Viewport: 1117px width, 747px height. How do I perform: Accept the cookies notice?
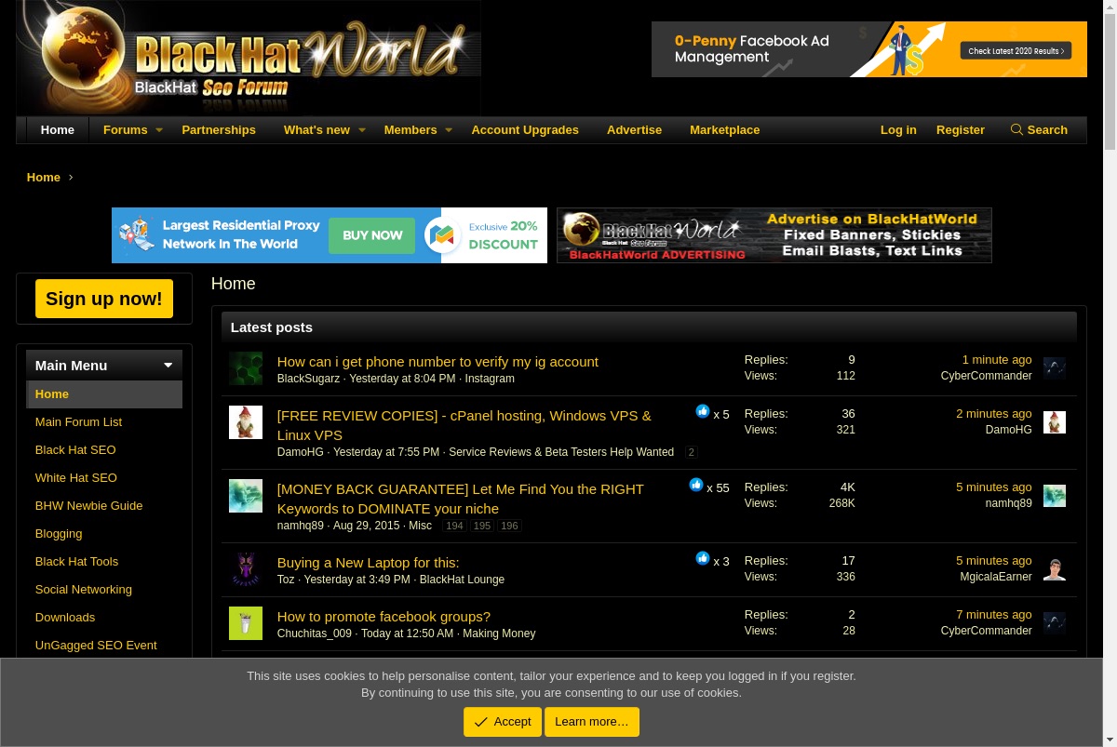(x=503, y=722)
